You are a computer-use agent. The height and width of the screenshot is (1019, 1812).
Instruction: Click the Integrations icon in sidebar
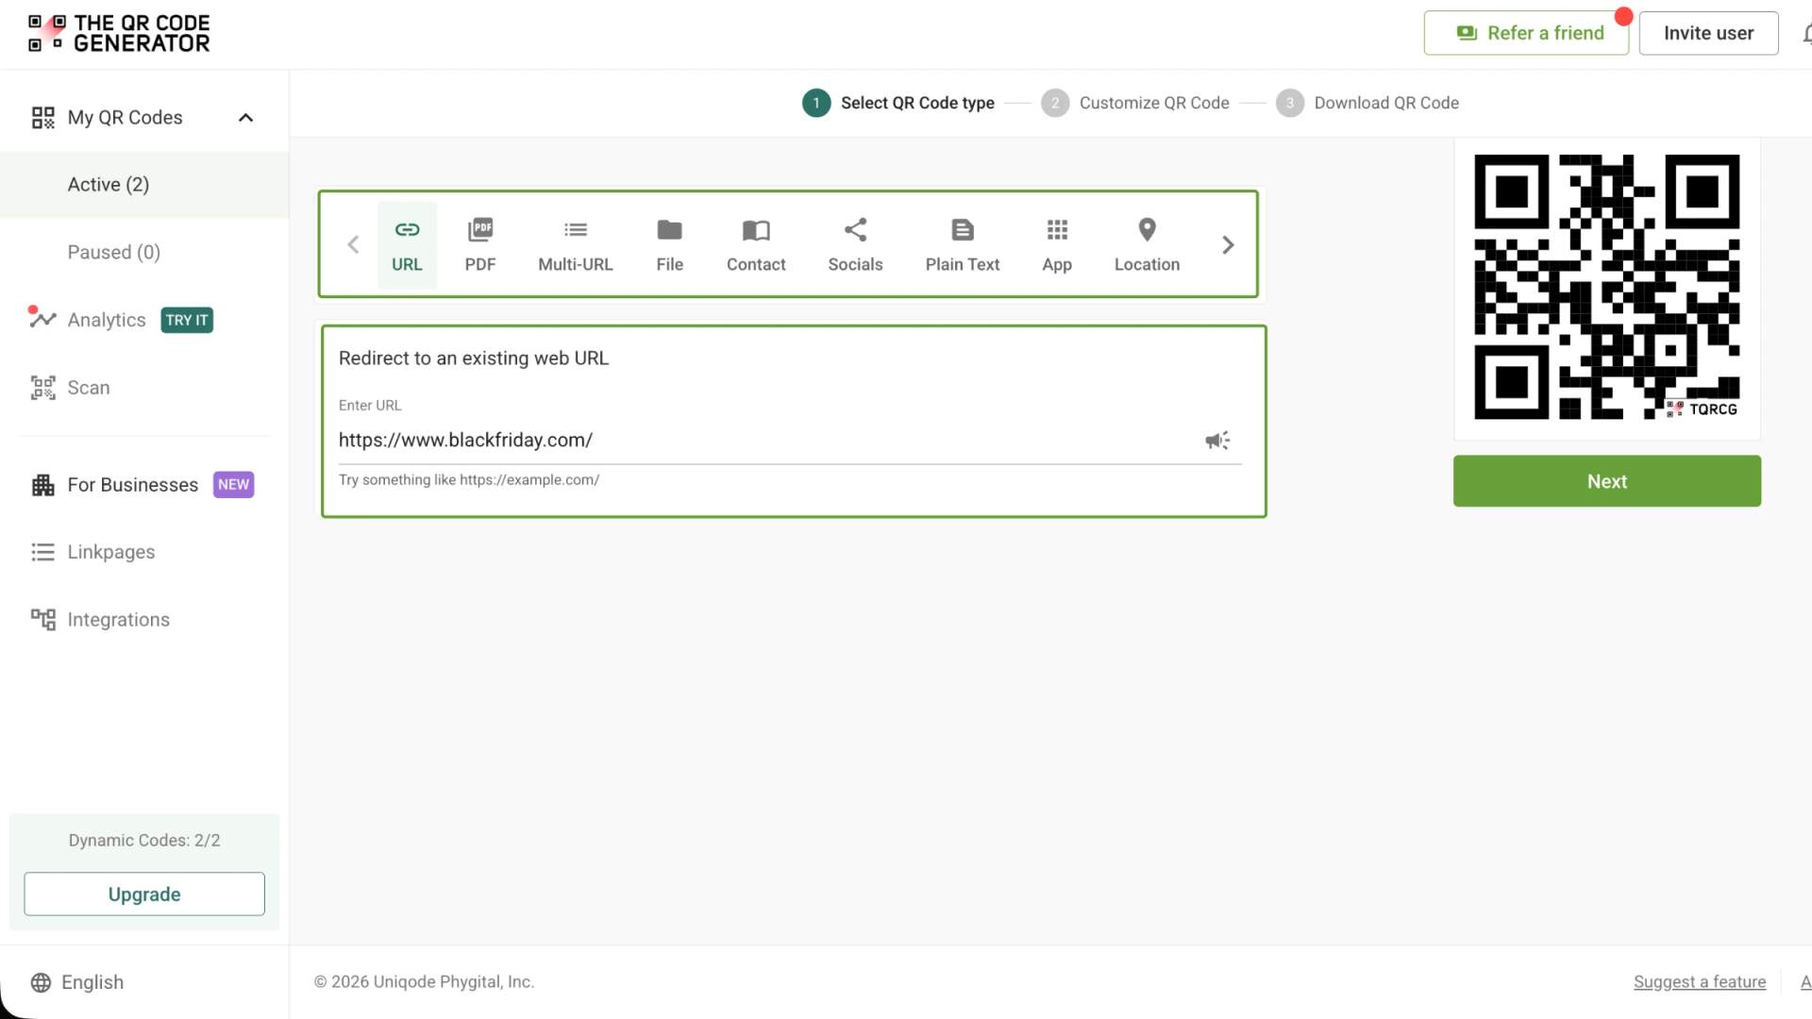click(x=42, y=620)
